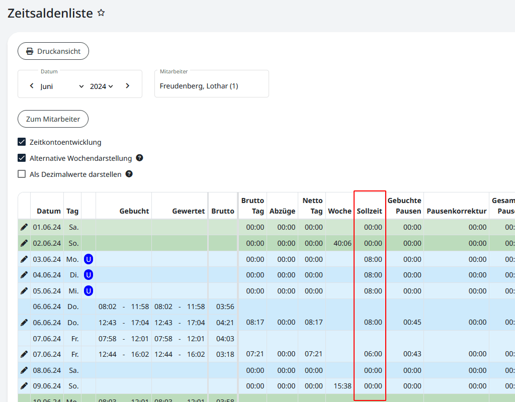
Task: Click the Sollzeit column header
Action: 369,211
